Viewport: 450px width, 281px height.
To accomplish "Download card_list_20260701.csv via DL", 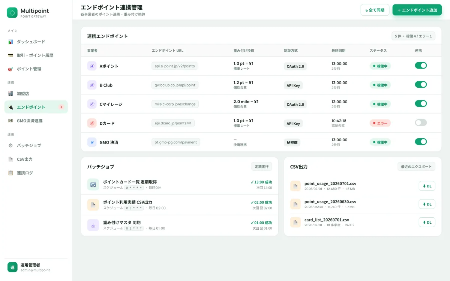I will click(427, 222).
